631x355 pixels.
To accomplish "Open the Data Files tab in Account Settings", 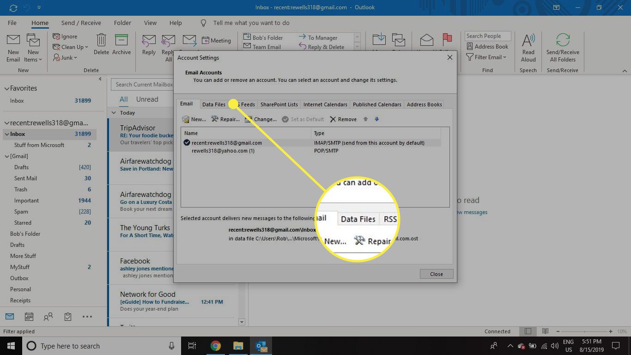I will pyautogui.click(x=214, y=104).
